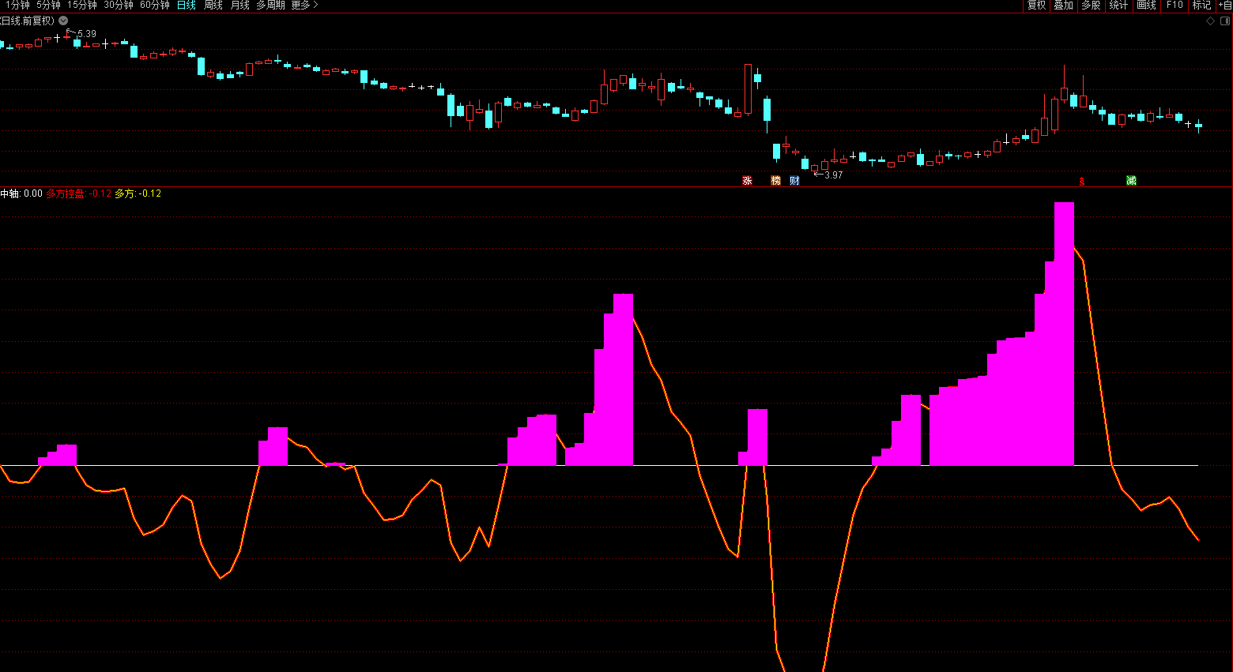Image resolution: width=1233 pixels, height=672 pixels.
Task: Click the blue 财 financial report icon
Action: pyautogui.click(x=794, y=181)
